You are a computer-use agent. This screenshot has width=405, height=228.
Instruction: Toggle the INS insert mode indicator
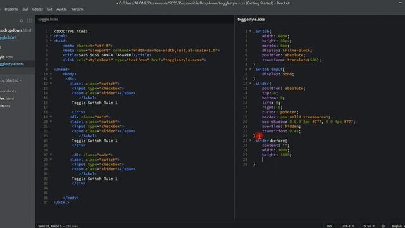(329, 226)
